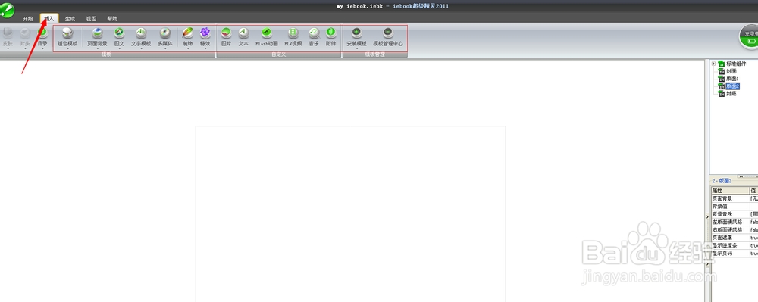The width and height of the screenshot is (758, 302).
Task: Click the 页面背景 property row
Action: (735, 198)
